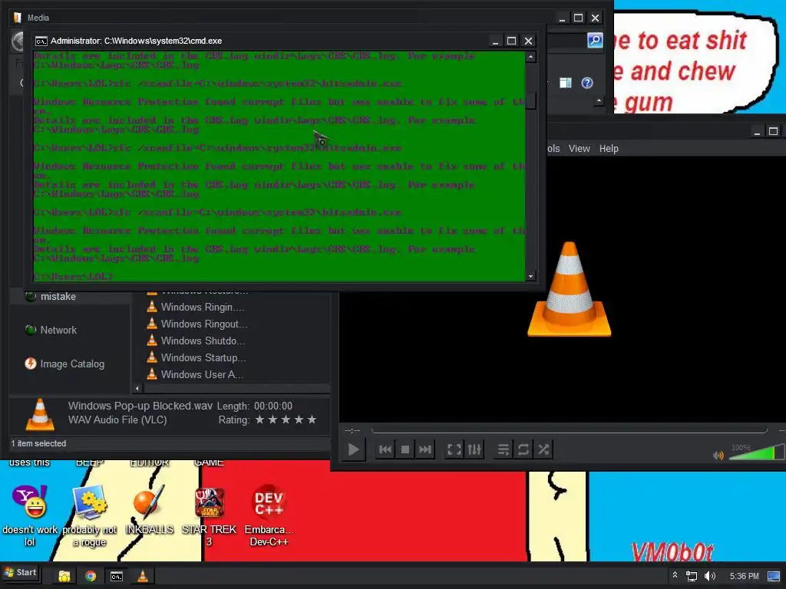Click Show Desktop button in taskbar
786x589 pixels.
tap(774, 576)
